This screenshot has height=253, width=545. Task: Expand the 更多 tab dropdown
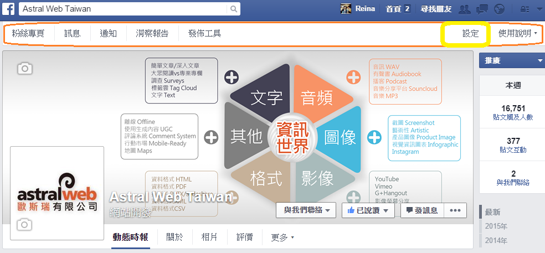click(282, 237)
